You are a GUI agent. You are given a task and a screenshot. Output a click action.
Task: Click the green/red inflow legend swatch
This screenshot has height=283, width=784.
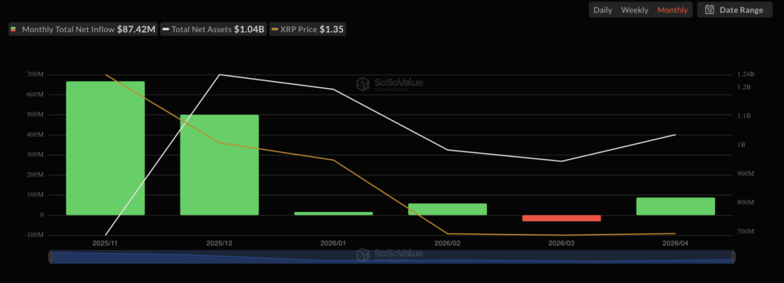(x=13, y=30)
